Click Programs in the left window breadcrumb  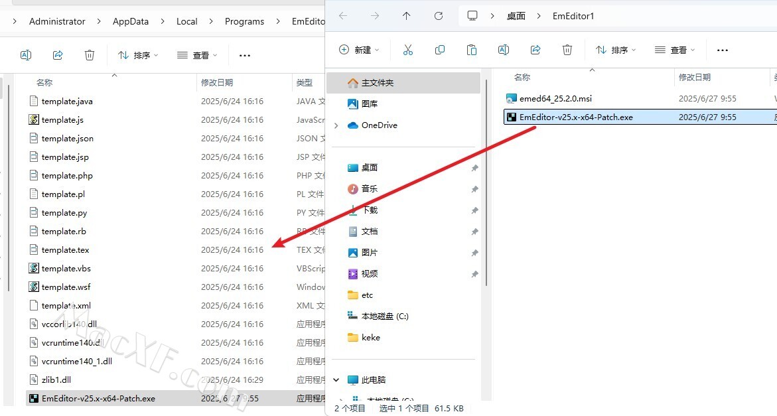(244, 21)
